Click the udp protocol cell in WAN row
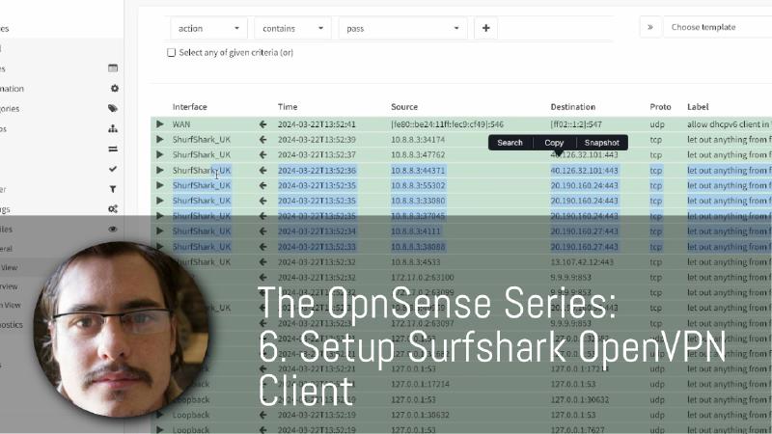 click(x=657, y=124)
